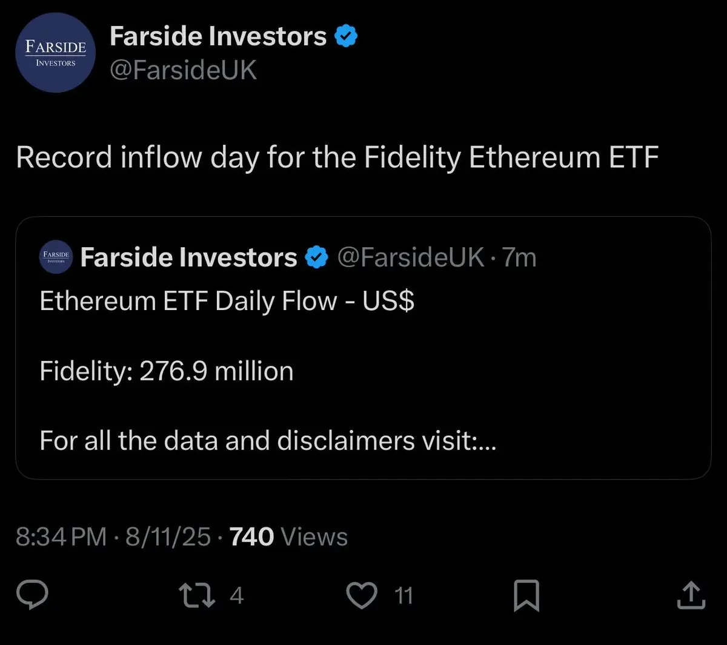Repost this tweet using the retweet arrows

(x=198, y=595)
